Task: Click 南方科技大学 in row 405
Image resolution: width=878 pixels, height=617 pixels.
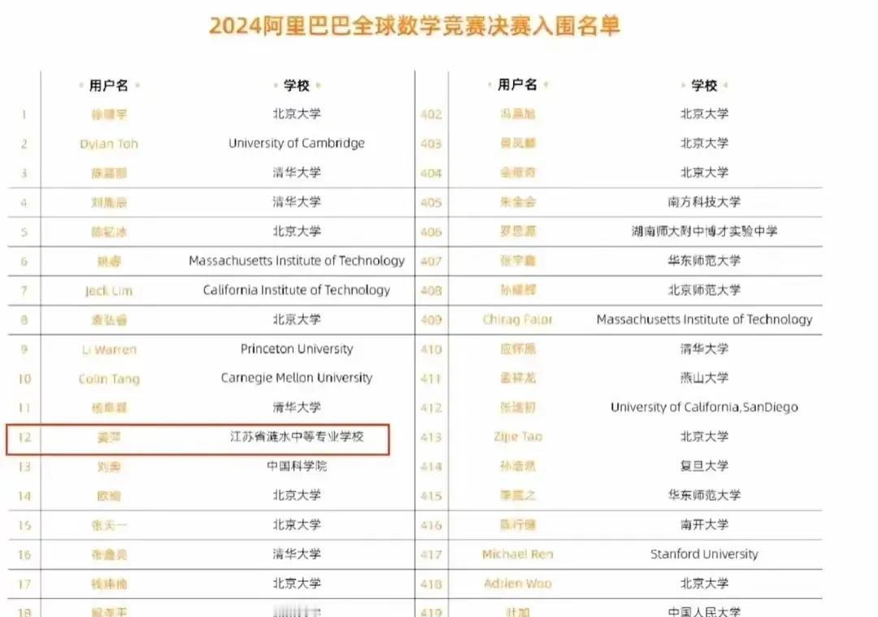Action: [704, 202]
